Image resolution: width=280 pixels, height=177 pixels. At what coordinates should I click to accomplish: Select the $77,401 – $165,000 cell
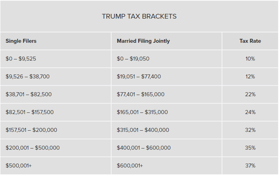click(x=141, y=94)
